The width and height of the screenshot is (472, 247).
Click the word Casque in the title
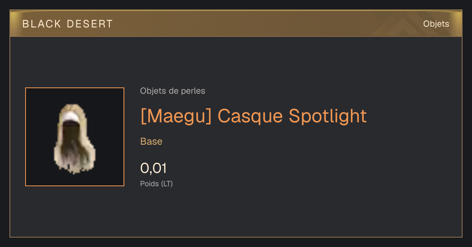[250, 116]
